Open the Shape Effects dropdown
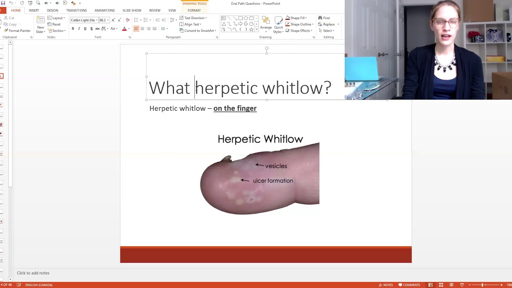512x288 pixels. [299, 31]
